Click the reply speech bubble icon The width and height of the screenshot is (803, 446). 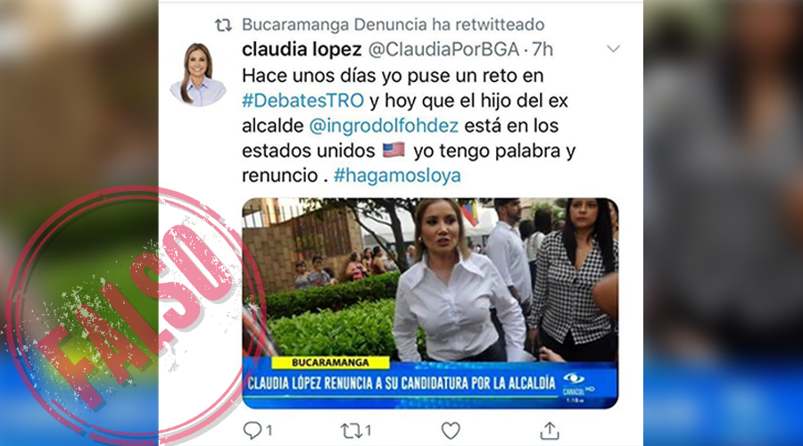point(252,431)
